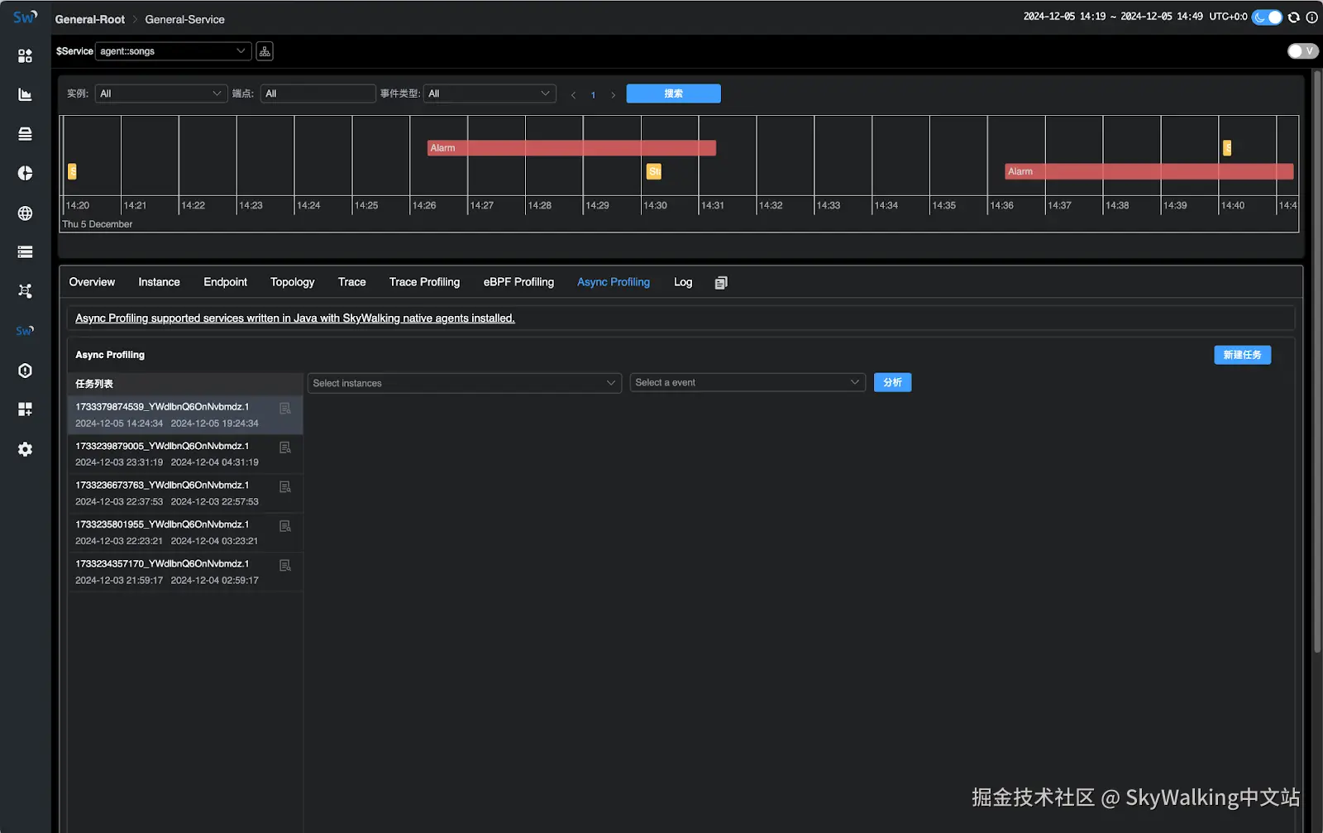1323x833 pixels.
Task: View details icon for task 1733239879005
Action: (285, 448)
